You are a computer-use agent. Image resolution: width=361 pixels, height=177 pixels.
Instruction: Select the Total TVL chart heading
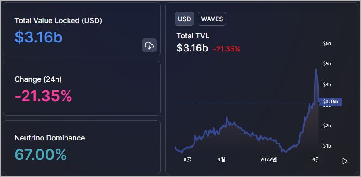193,36
